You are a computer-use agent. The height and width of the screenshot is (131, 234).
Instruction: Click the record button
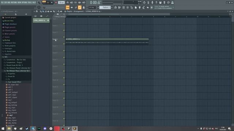coord(56,3)
